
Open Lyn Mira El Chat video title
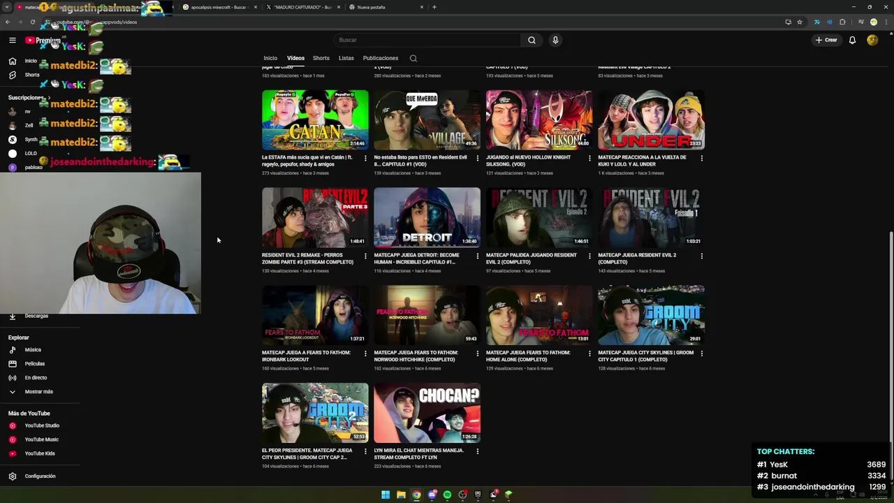coord(418,454)
